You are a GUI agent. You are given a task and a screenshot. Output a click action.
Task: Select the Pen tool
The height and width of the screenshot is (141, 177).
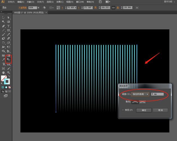pos(3,26)
